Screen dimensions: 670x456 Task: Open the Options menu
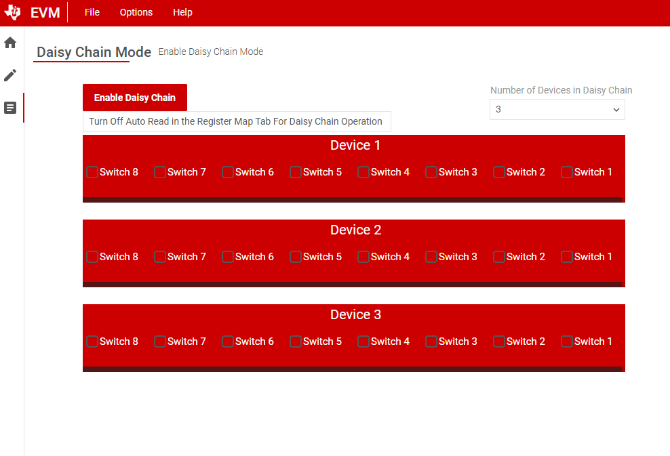pyautogui.click(x=136, y=13)
